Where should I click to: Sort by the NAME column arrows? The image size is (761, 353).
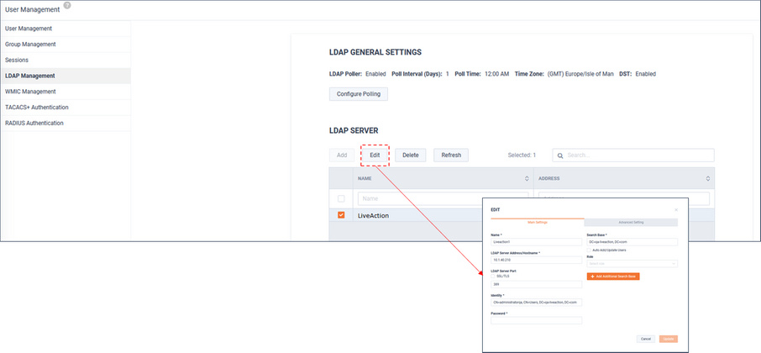[527, 179]
